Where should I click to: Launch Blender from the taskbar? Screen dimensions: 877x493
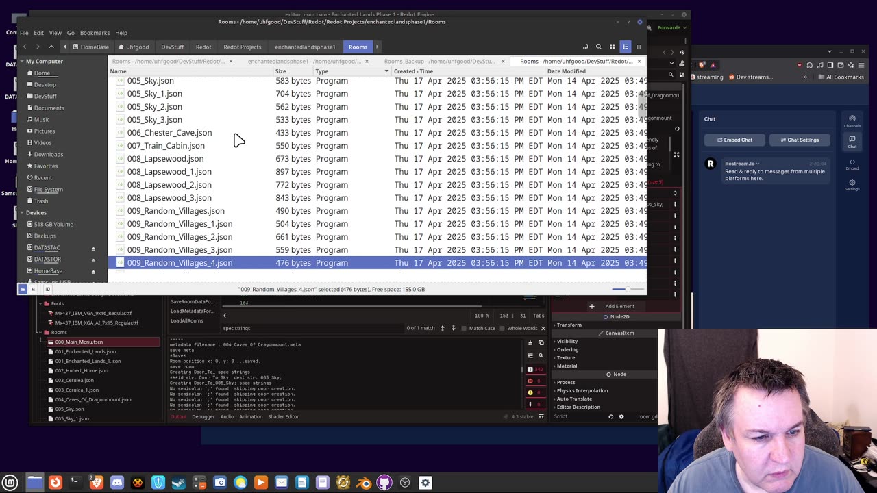pyautogui.click(x=364, y=483)
